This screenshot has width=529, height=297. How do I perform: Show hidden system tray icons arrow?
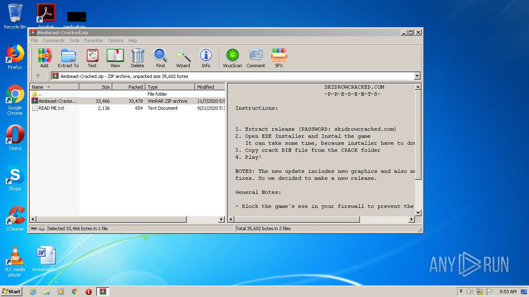461,292
